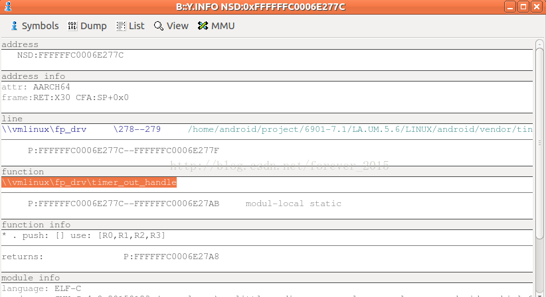The image size is (546, 297).
Task: Click the 'push: [] use: [R0,R1,R2,R3]' text
Action: [94, 235]
